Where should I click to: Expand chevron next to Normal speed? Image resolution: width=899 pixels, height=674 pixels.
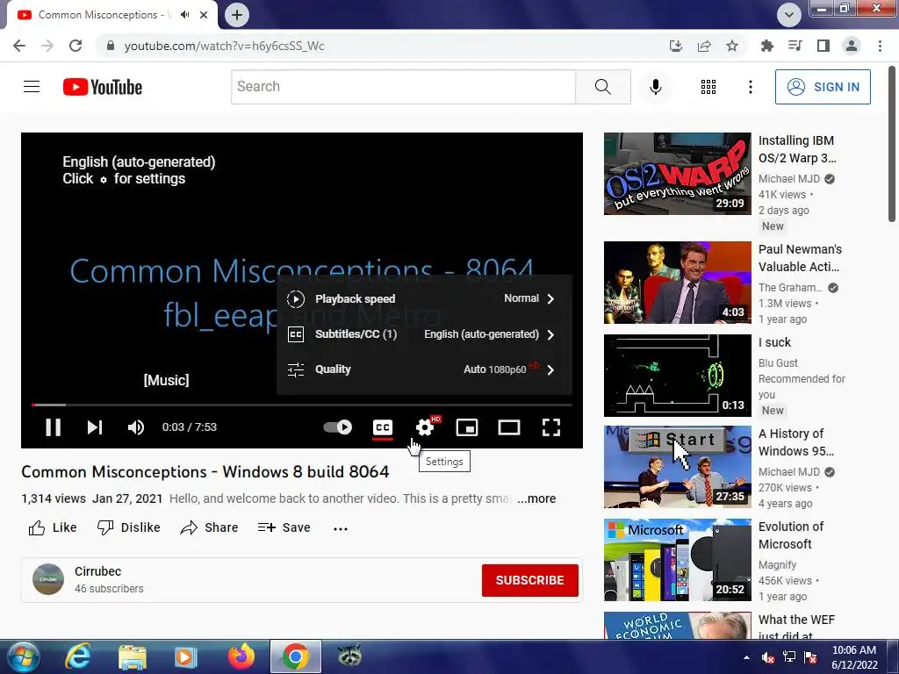pos(550,298)
